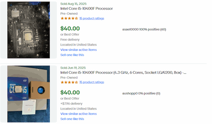Open the "4.3 GHz, 6 Cores, Socket LGA1200" listing title

pyautogui.click(x=123, y=72)
